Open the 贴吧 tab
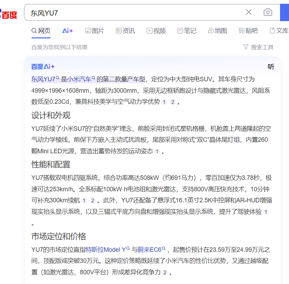This screenshot has height=284, width=289. 248,31
